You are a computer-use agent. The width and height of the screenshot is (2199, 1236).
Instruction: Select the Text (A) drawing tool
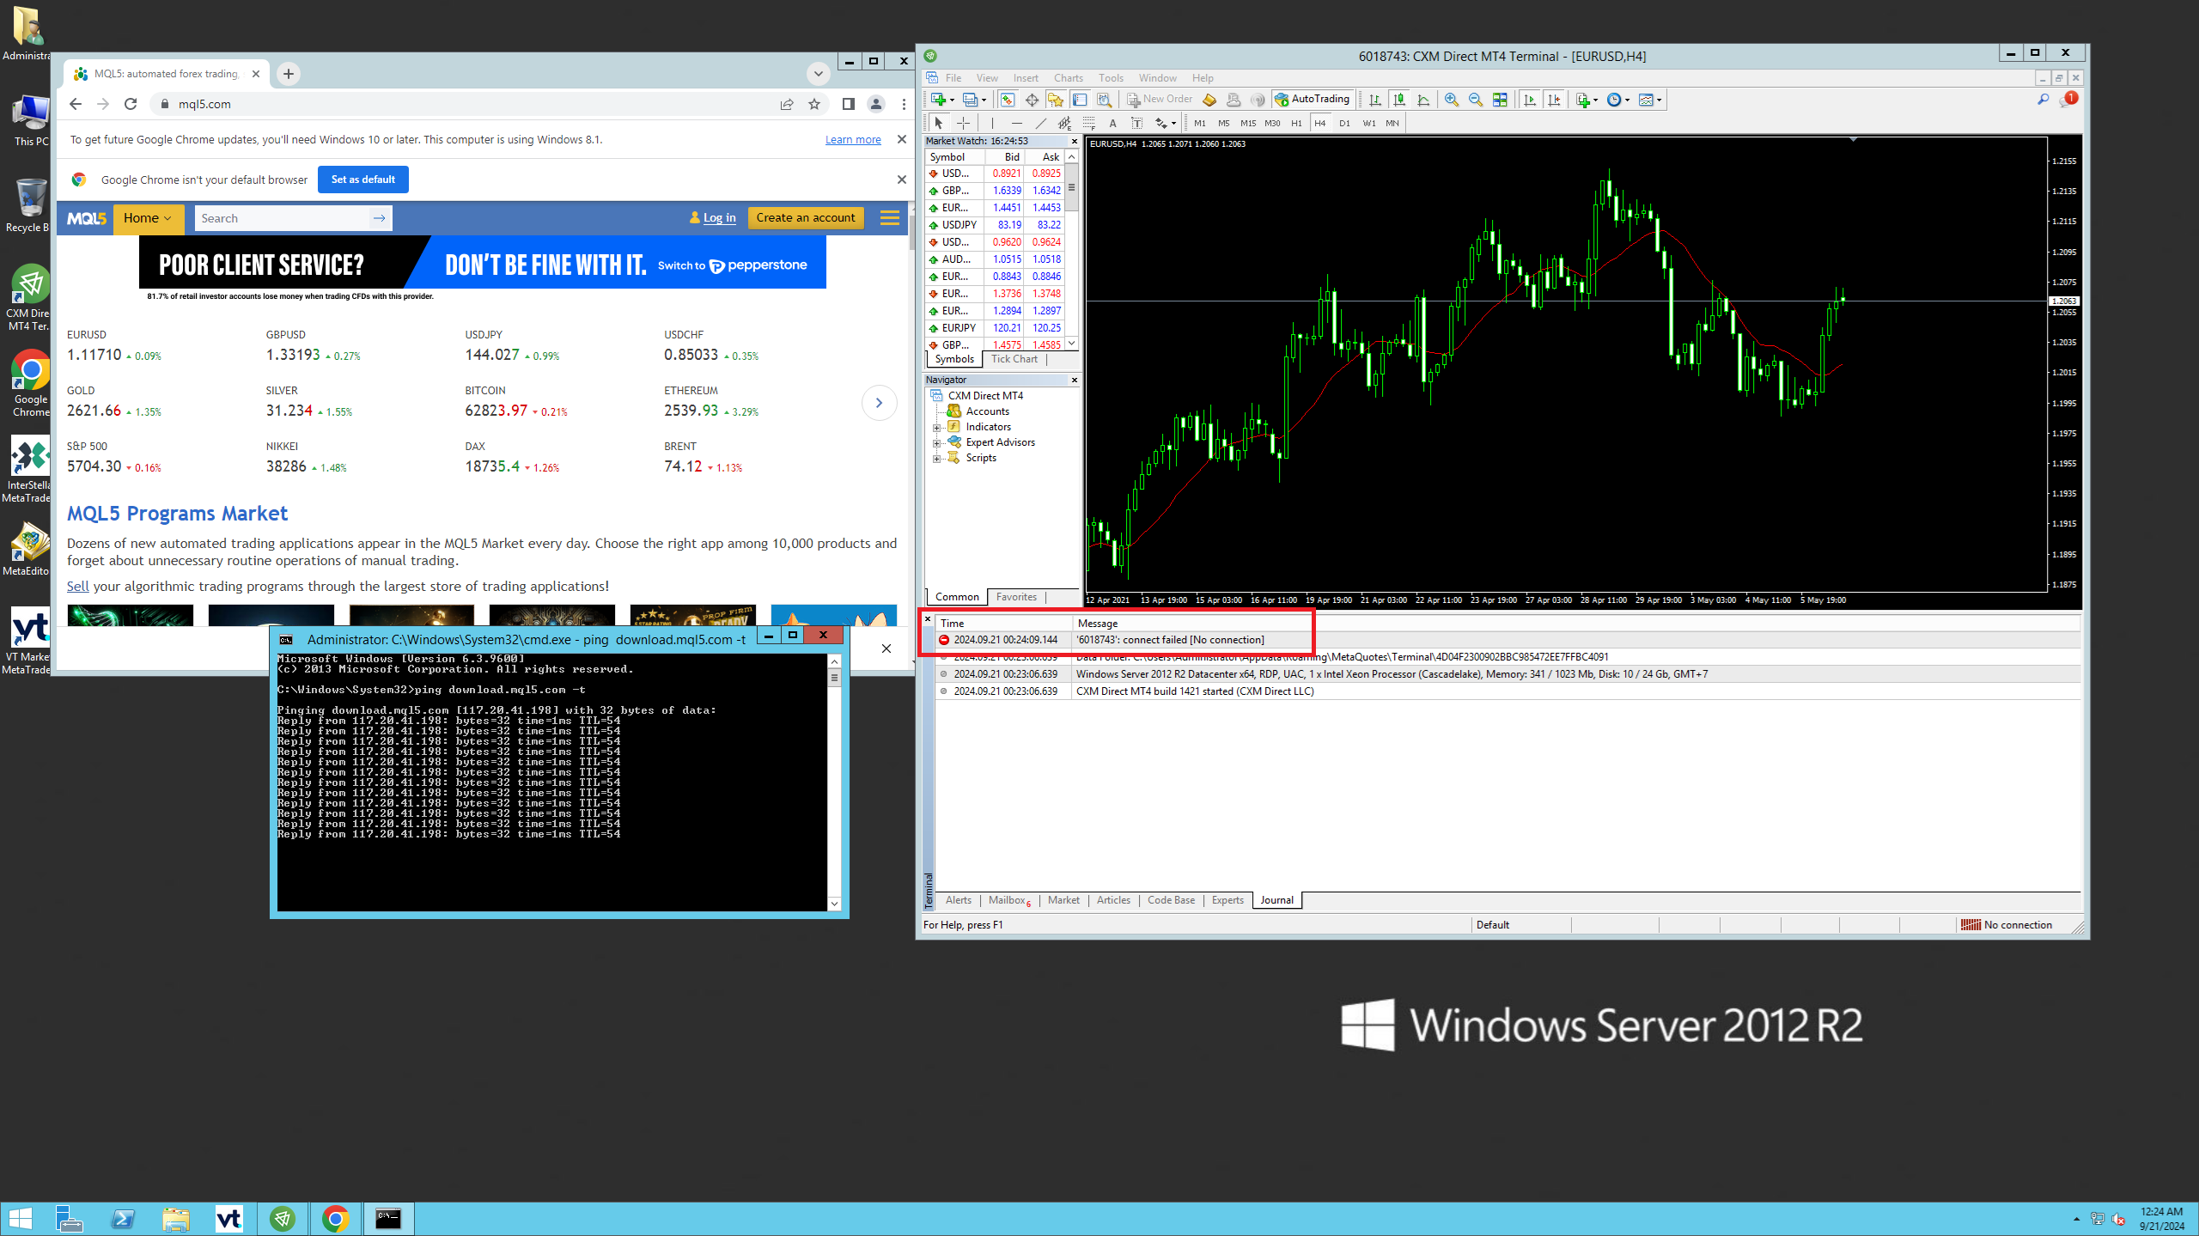[x=1112, y=123]
